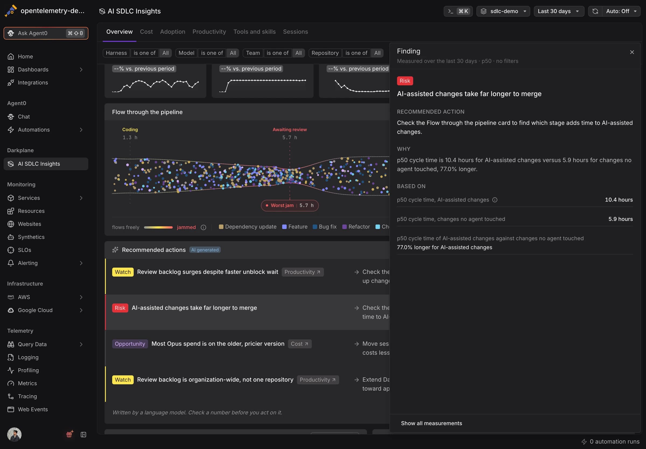This screenshot has height=449, width=646.
Task: Click the Worst jam 5.7 h marker
Action: point(290,205)
